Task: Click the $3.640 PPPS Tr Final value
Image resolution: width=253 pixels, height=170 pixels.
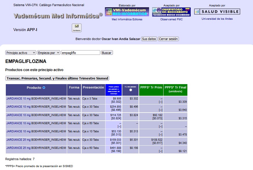Action: point(183,110)
